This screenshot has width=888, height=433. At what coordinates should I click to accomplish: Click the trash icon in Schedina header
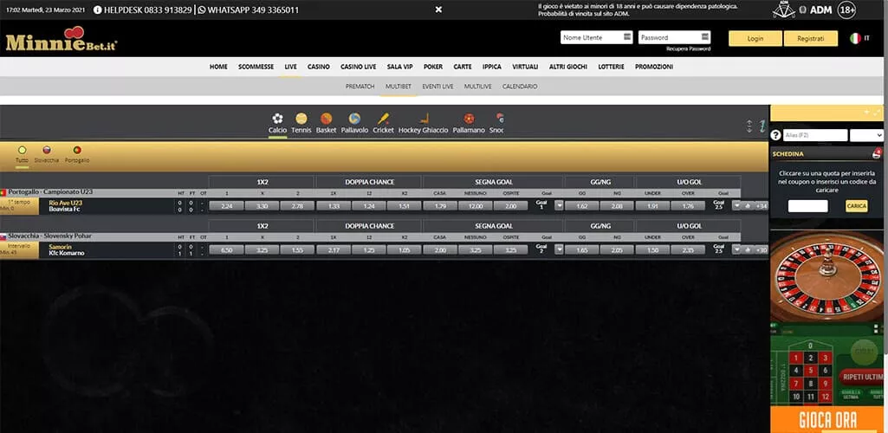point(877,153)
